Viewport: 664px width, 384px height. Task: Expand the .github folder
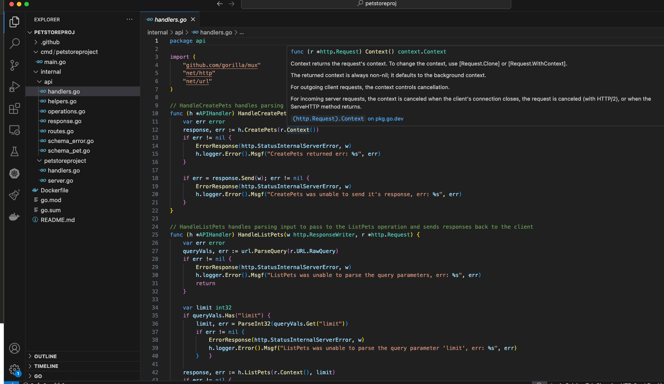click(50, 42)
